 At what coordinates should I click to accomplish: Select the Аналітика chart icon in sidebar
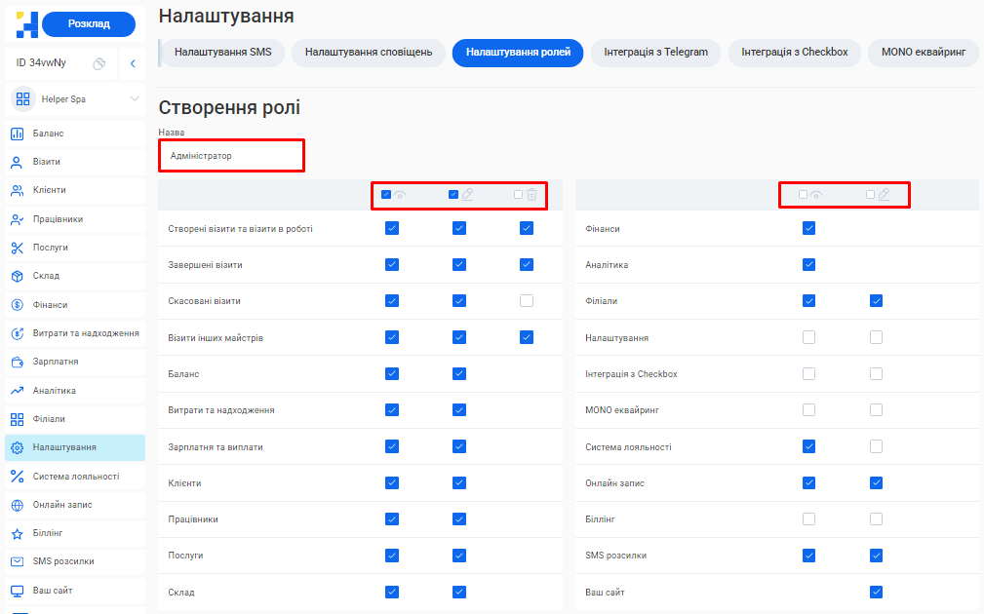pyautogui.click(x=18, y=390)
